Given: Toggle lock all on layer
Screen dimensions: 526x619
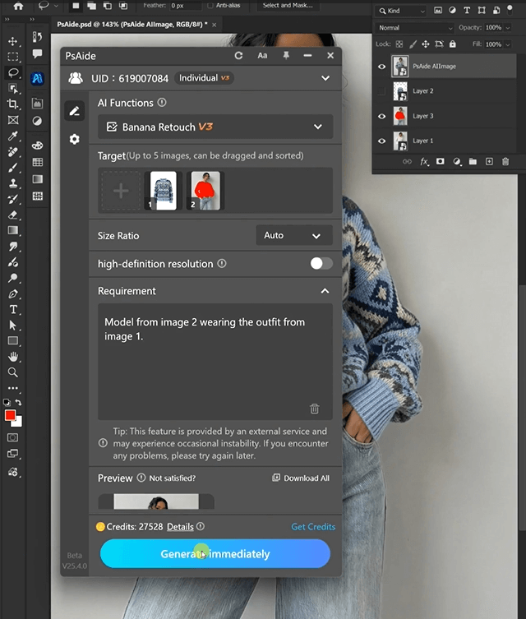Looking at the screenshot, I should pos(453,44).
